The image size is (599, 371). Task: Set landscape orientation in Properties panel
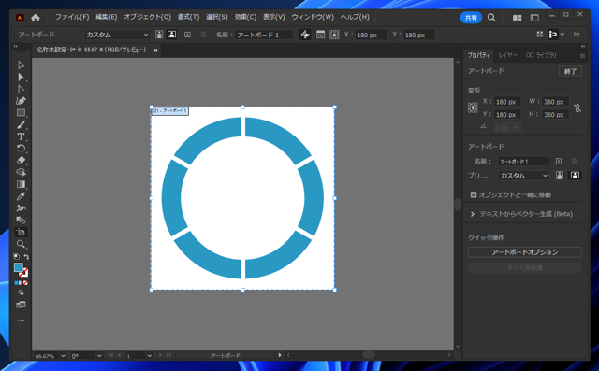pos(575,176)
